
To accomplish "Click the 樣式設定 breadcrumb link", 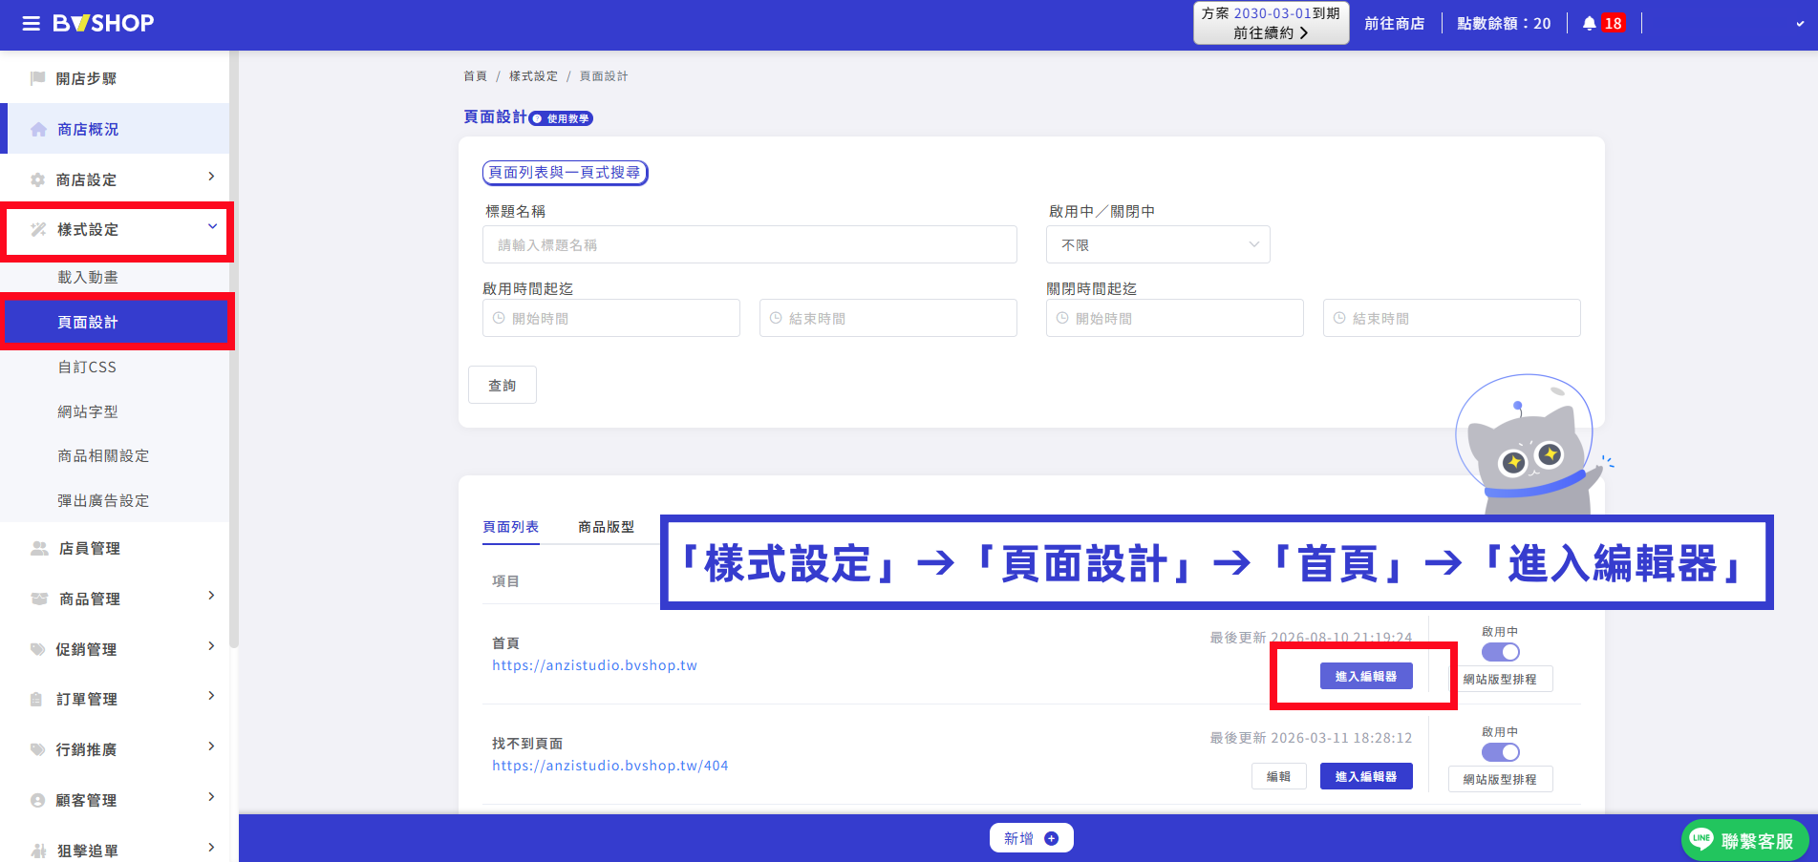I will point(533,76).
